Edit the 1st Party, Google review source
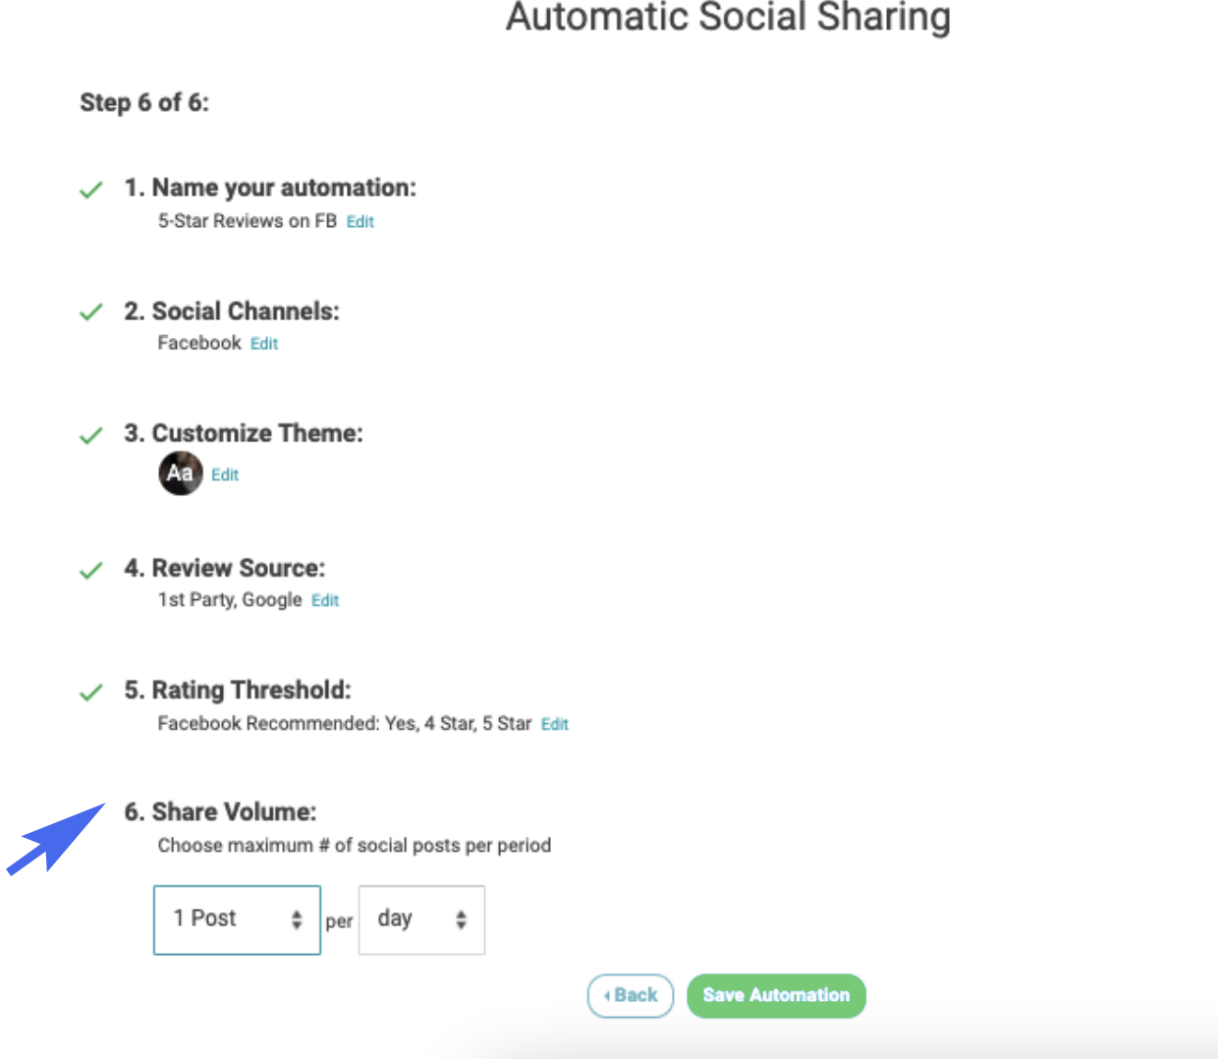The width and height of the screenshot is (1218, 1059). click(325, 600)
